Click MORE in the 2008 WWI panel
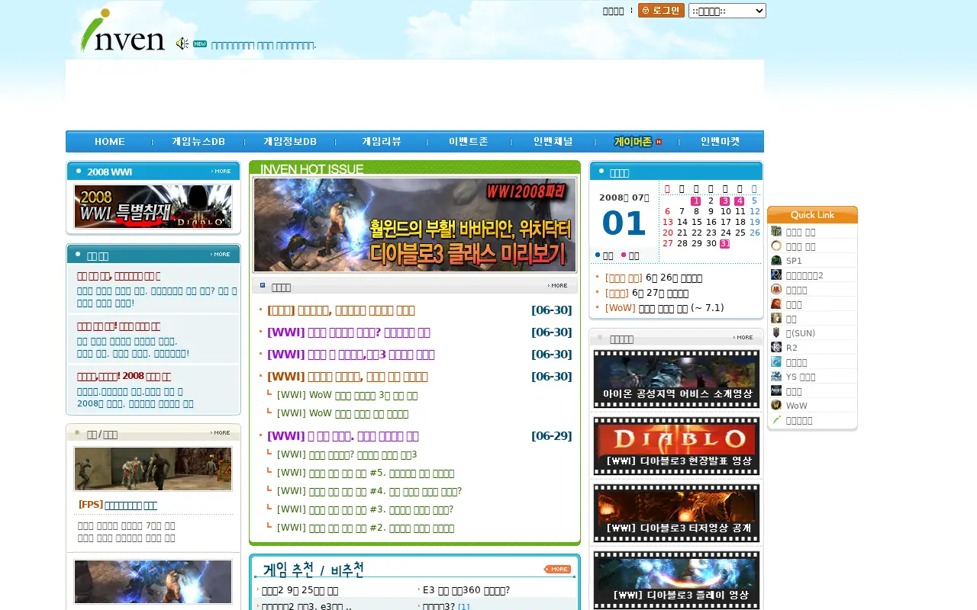Screen dimensions: 977x610 pyautogui.click(x=221, y=172)
